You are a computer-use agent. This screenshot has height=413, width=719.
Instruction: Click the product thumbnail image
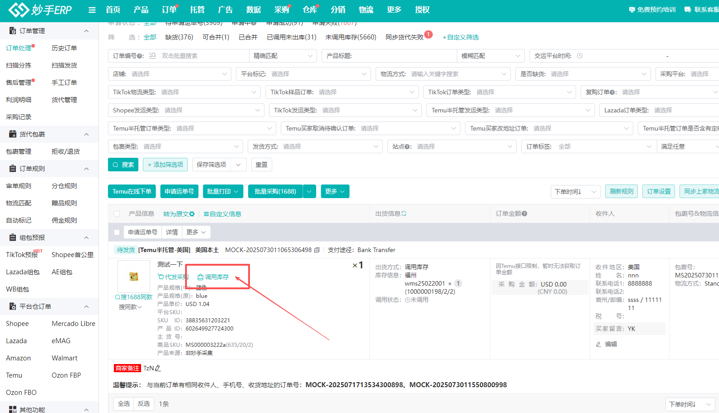134,276
